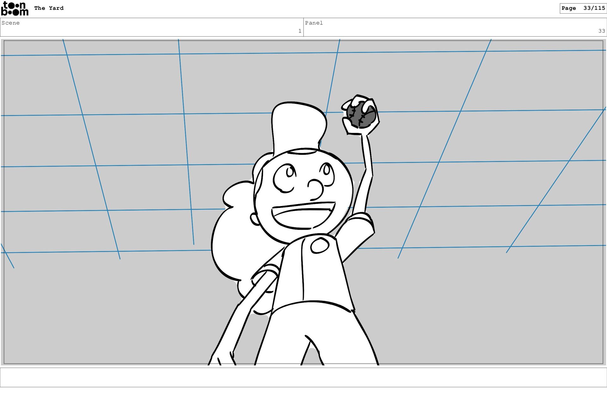Click the lowered hand at the panel bottom
Screen dimensions: 607x393
coord(223,359)
